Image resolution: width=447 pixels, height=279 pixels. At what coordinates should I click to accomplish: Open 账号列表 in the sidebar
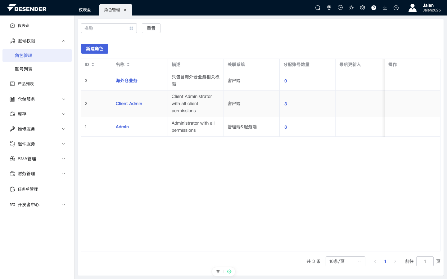[37, 69]
